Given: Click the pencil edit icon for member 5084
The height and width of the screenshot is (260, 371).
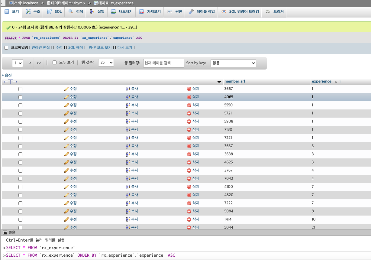Looking at the screenshot, I should point(66,211).
